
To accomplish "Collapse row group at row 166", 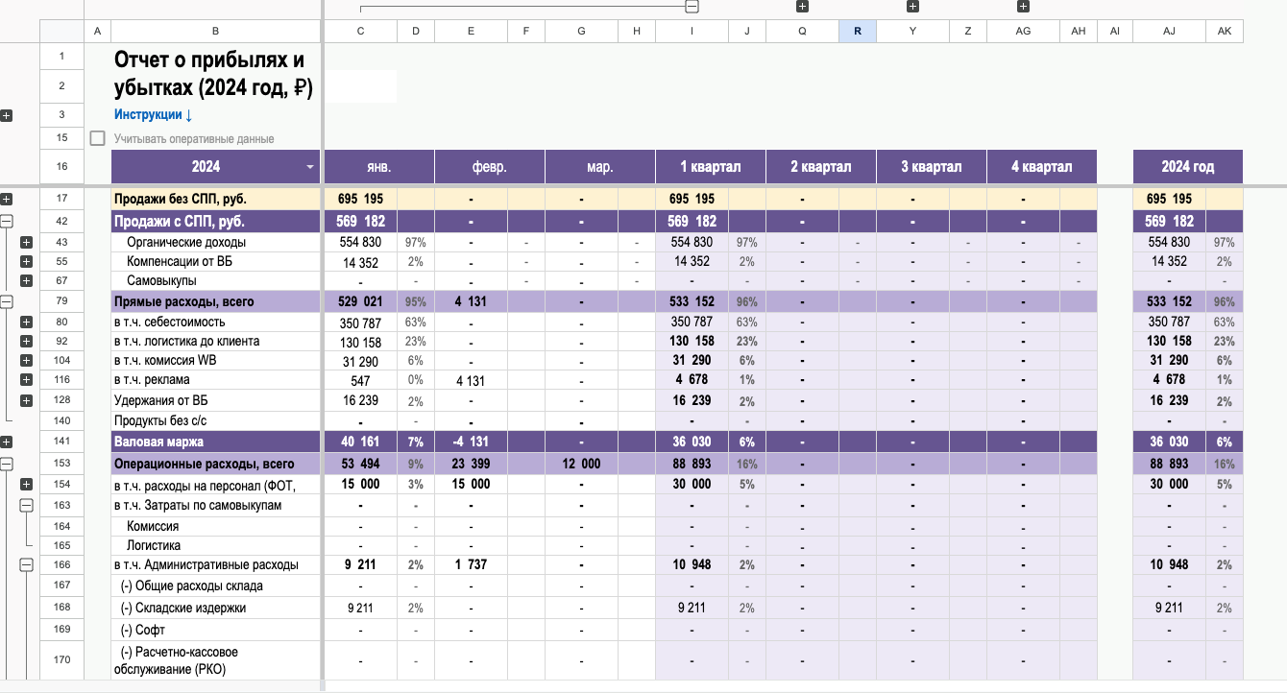I will (x=26, y=565).
